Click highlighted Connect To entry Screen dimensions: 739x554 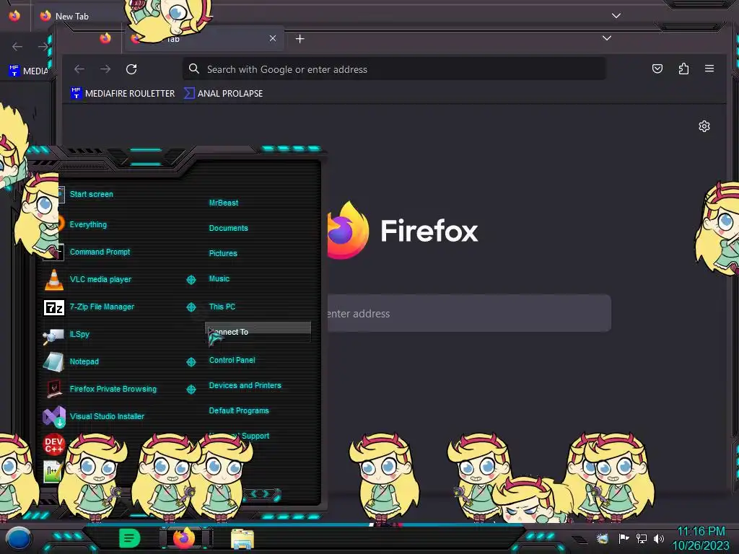[258, 332]
